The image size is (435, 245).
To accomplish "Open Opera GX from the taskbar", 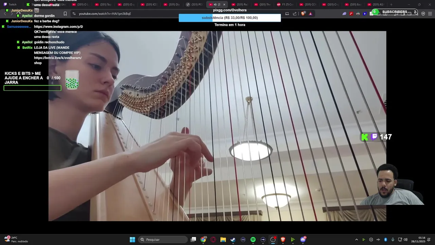I will click(213, 240).
